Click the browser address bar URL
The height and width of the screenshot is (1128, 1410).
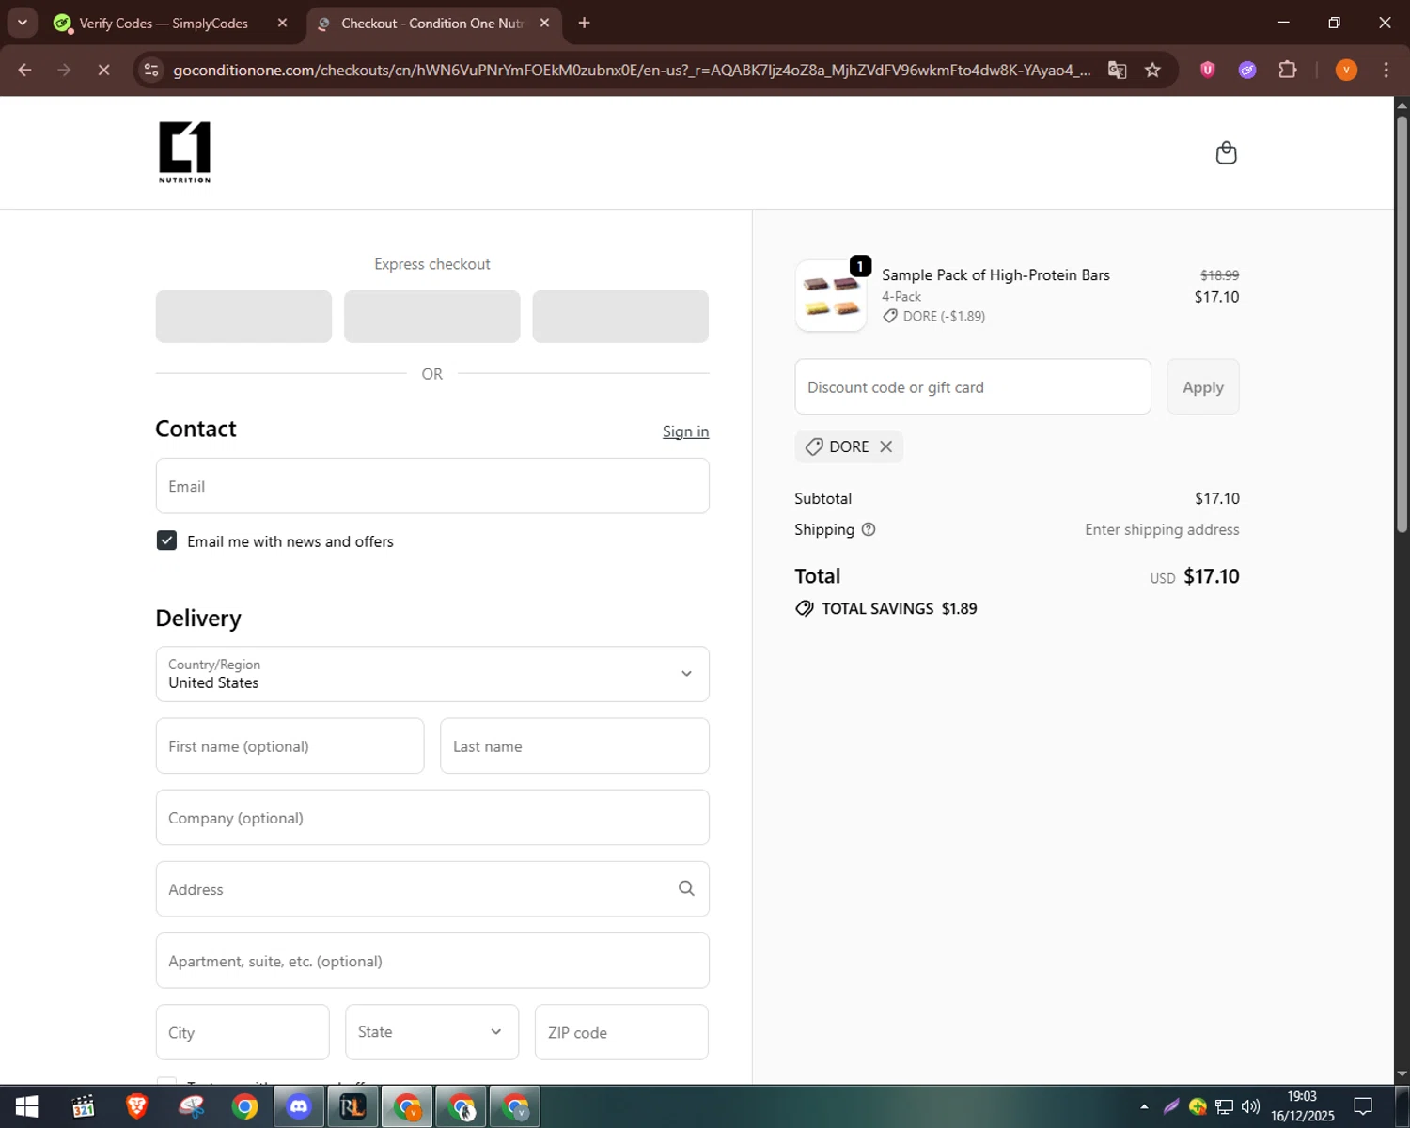click(x=632, y=70)
